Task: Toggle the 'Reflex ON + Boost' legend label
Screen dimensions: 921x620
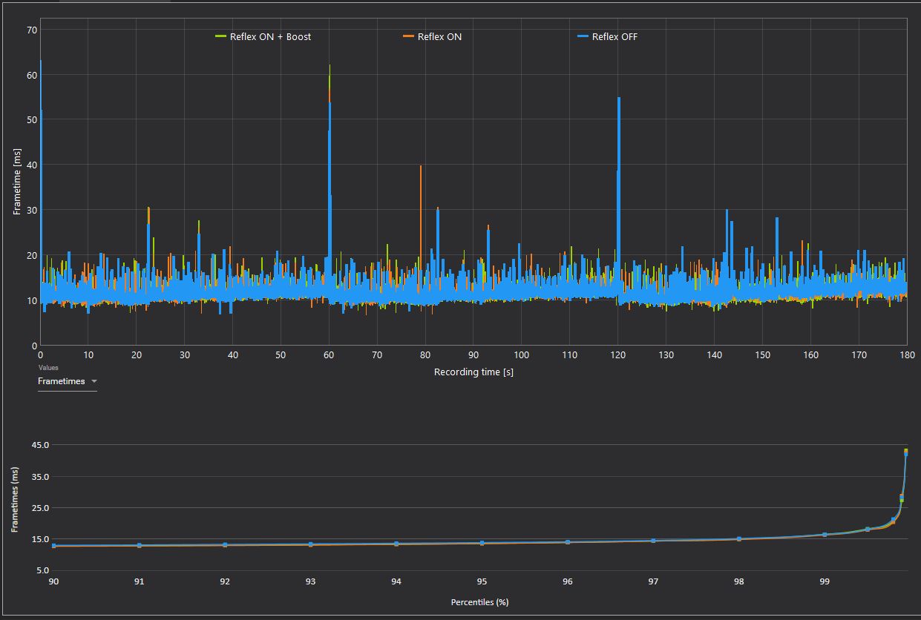Action: [271, 36]
